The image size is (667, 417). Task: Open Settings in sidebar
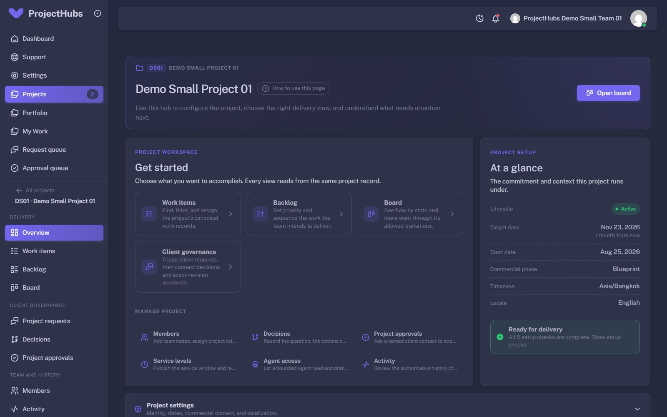pyautogui.click(x=54, y=75)
